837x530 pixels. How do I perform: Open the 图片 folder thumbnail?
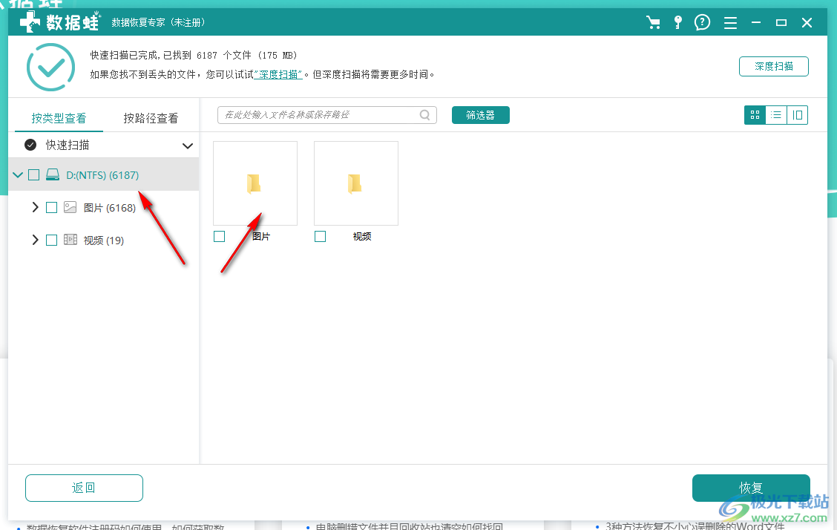(x=255, y=183)
